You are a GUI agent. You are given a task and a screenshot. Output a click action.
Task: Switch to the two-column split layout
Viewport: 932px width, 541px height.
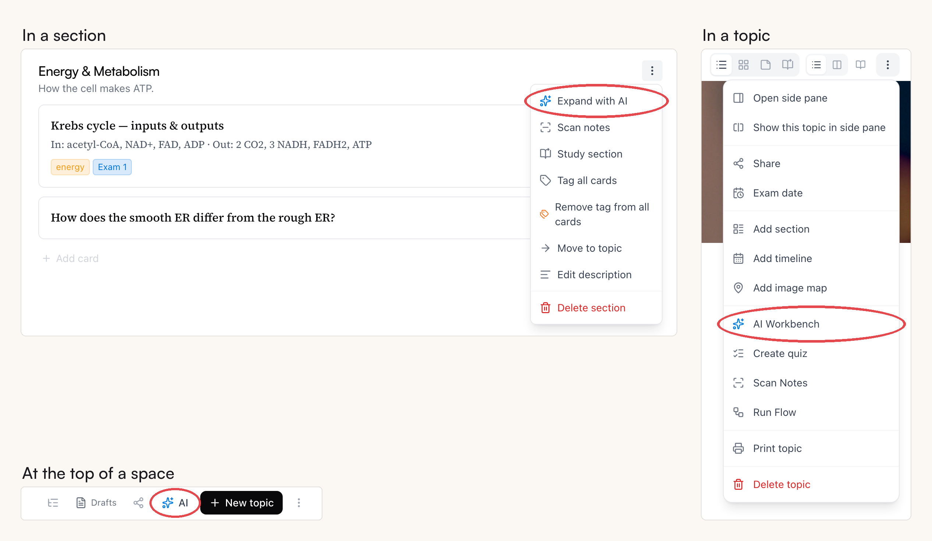[837, 65]
